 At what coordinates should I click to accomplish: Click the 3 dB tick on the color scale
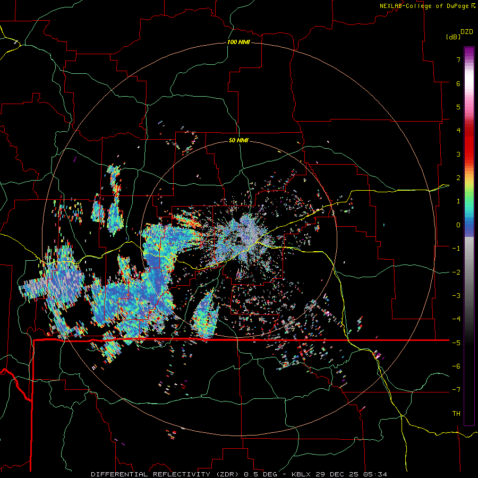(458, 154)
